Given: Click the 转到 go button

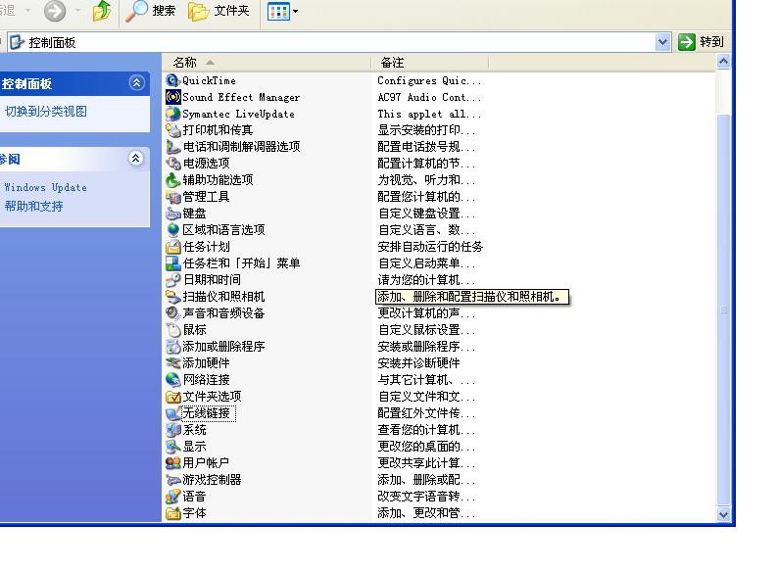Looking at the screenshot, I should tap(702, 42).
